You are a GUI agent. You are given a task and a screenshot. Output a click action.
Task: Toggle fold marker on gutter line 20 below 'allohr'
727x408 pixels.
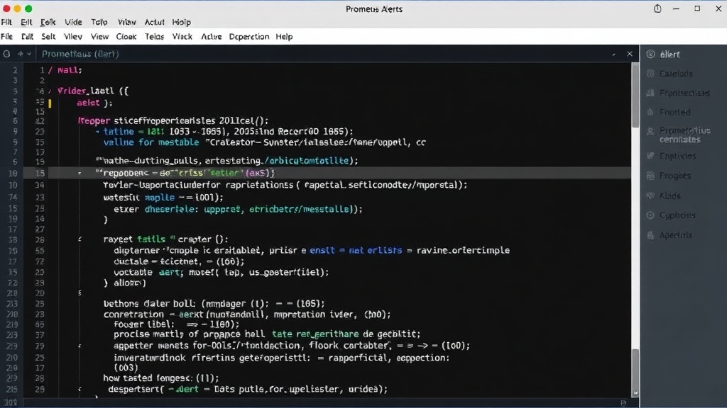pos(80,293)
